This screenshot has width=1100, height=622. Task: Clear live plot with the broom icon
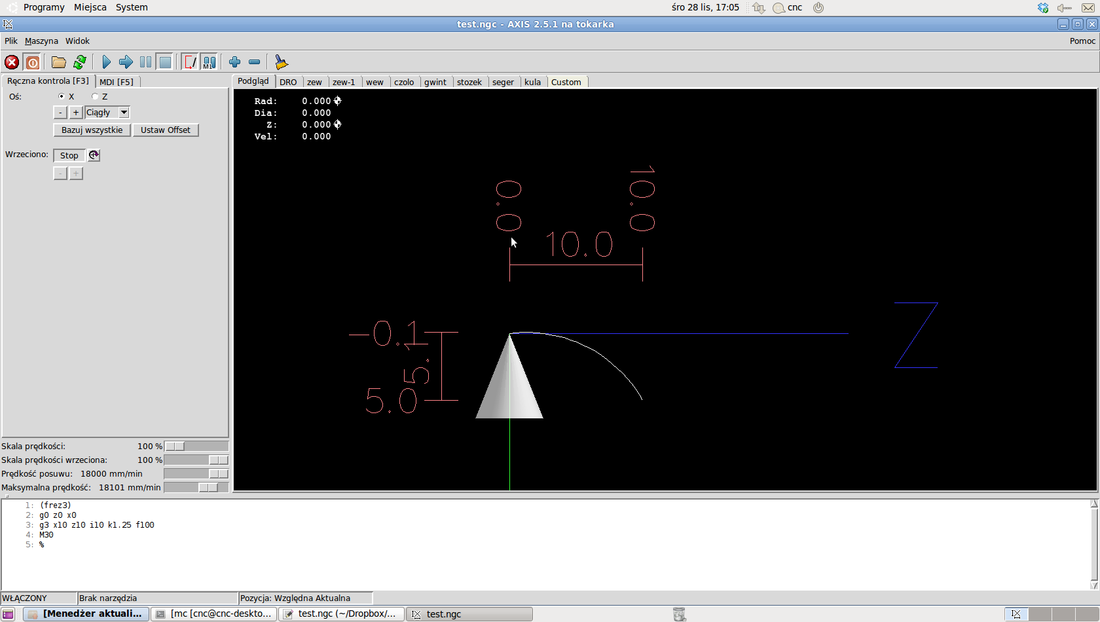(x=281, y=62)
